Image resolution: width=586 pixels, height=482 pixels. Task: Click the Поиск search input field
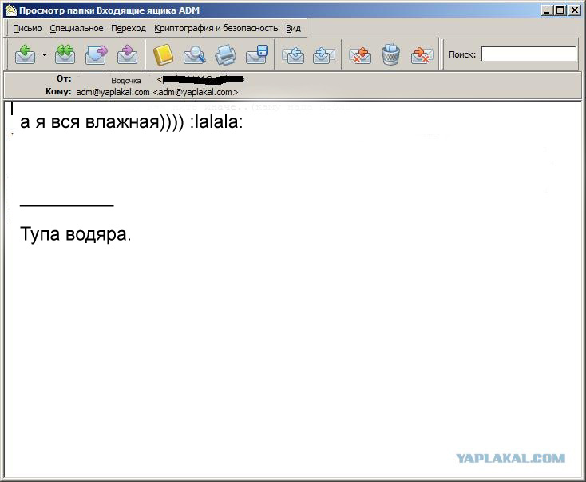coord(529,54)
